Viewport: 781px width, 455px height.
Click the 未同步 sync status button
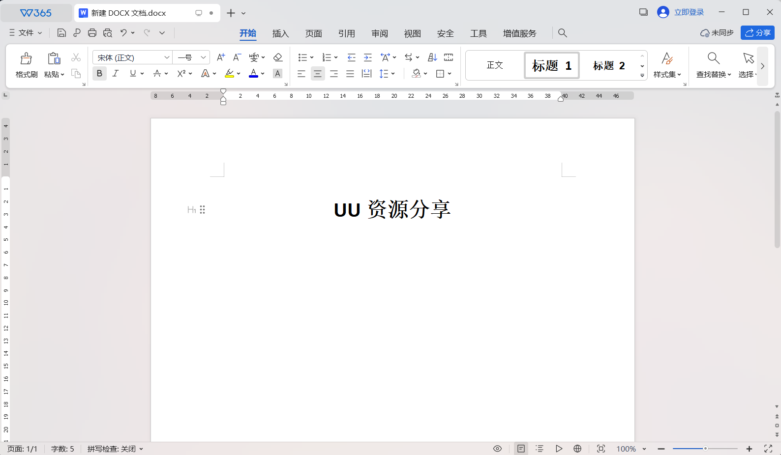point(717,33)
